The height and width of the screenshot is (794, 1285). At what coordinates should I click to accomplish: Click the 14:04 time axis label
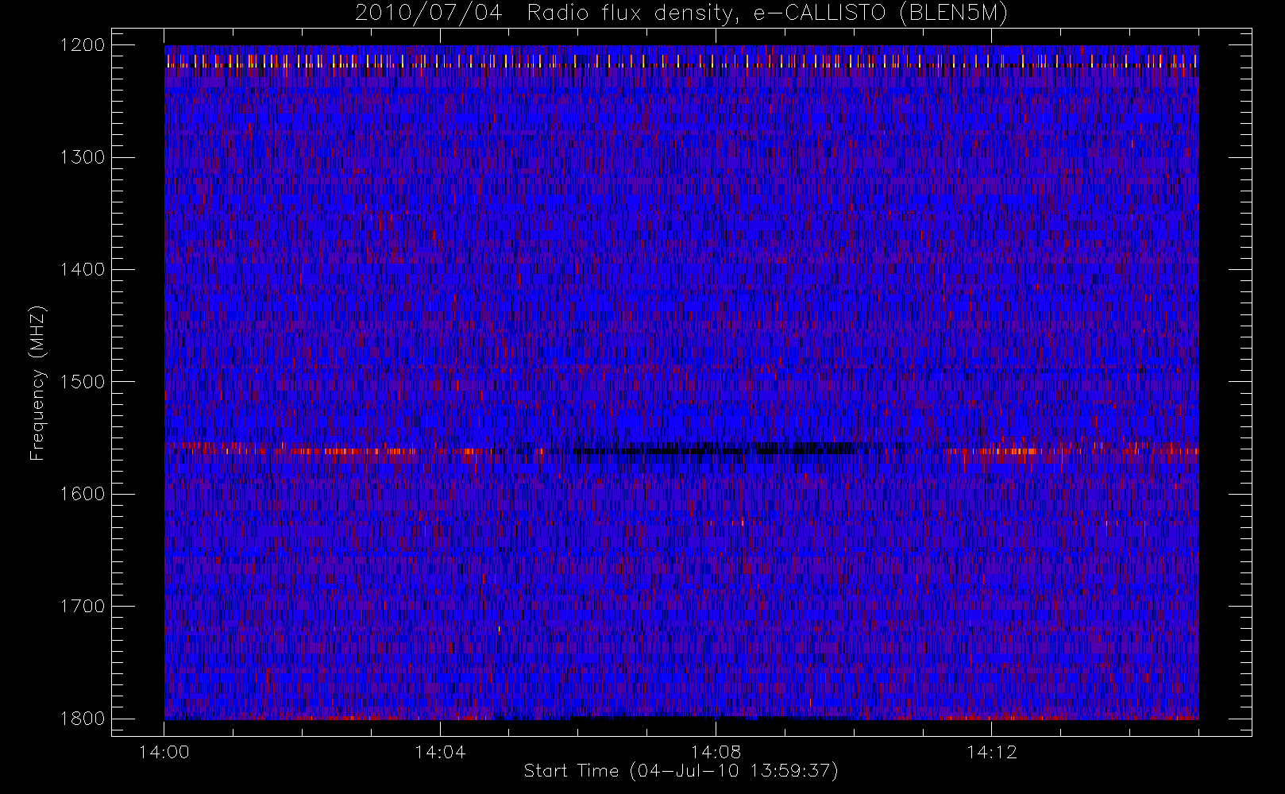(x=440, y=752)
